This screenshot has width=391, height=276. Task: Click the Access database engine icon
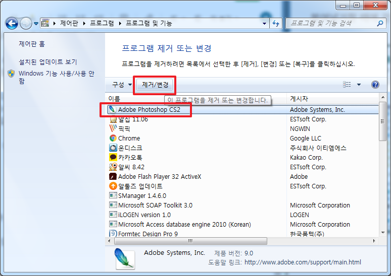coord(113,224)
